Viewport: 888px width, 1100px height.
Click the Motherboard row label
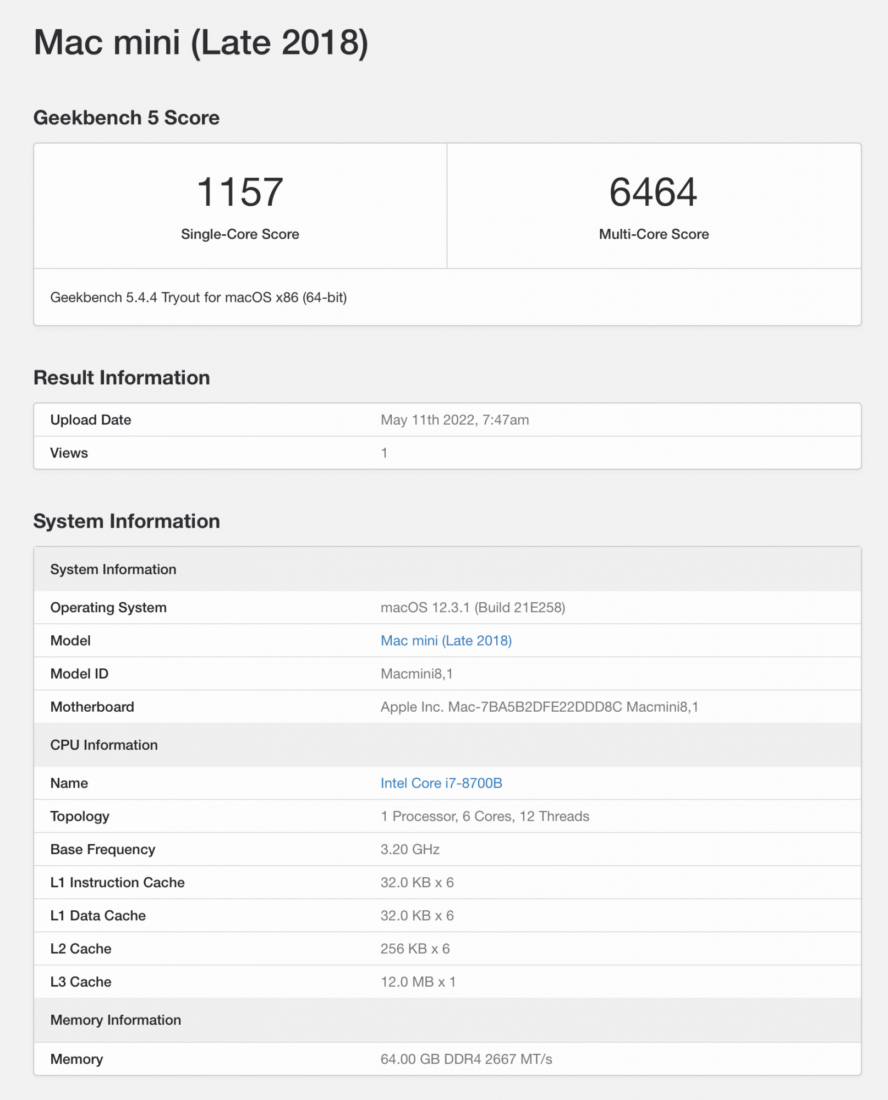(x=92, y=707)
